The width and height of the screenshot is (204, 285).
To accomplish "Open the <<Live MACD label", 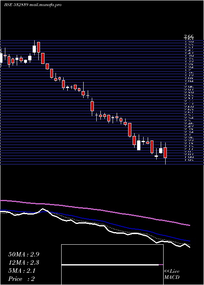I will [x=172, y=274].
